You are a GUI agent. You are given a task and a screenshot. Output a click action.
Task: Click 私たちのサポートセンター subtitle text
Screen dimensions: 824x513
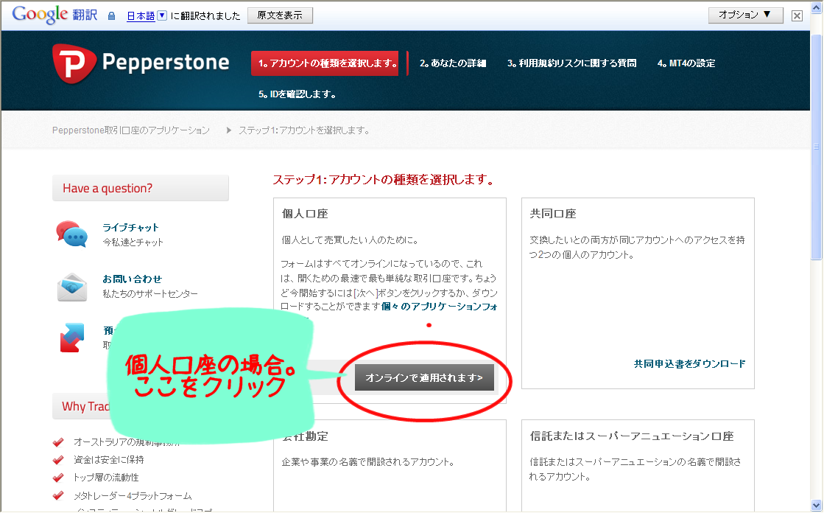[x=150, y=293]
